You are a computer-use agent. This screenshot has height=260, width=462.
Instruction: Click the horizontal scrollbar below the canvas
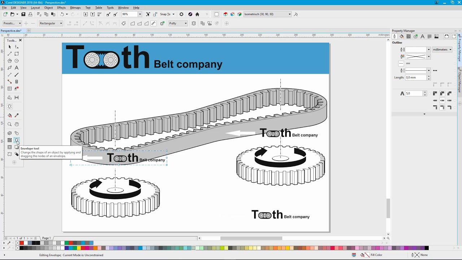(251, 238)
